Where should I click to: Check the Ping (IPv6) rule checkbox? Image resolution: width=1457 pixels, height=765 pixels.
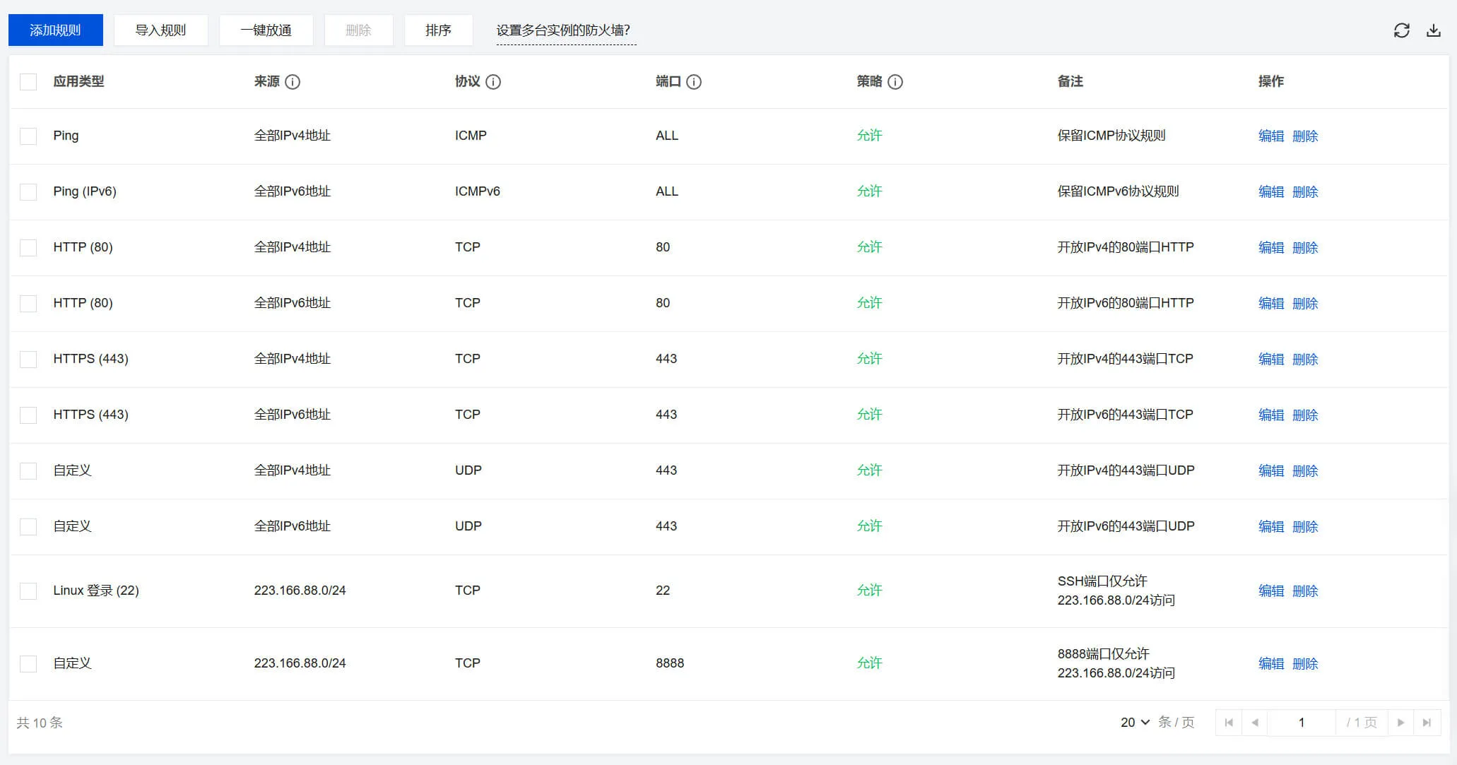[28, 192]
